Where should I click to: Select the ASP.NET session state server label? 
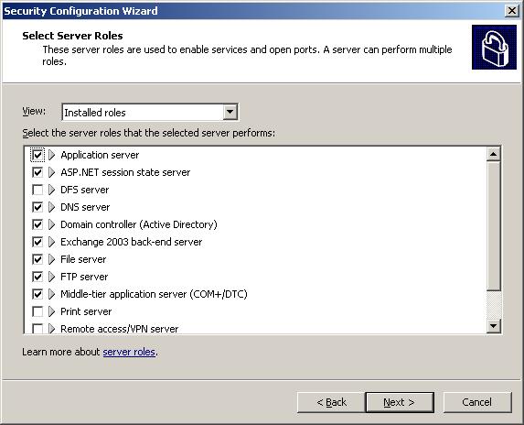tap(125, 172)
